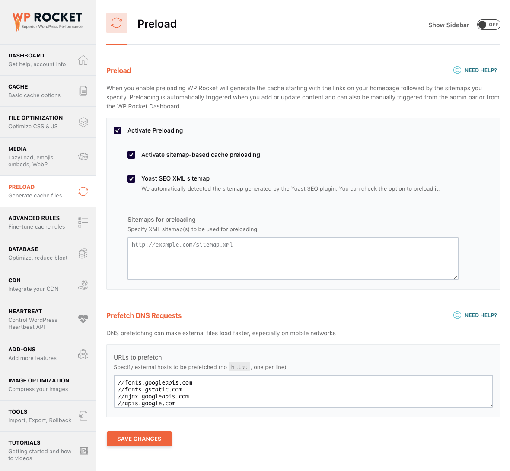The image size is (510, 471).
Task: Open the Dashboard section via house icon
Action: click(83, 60)
